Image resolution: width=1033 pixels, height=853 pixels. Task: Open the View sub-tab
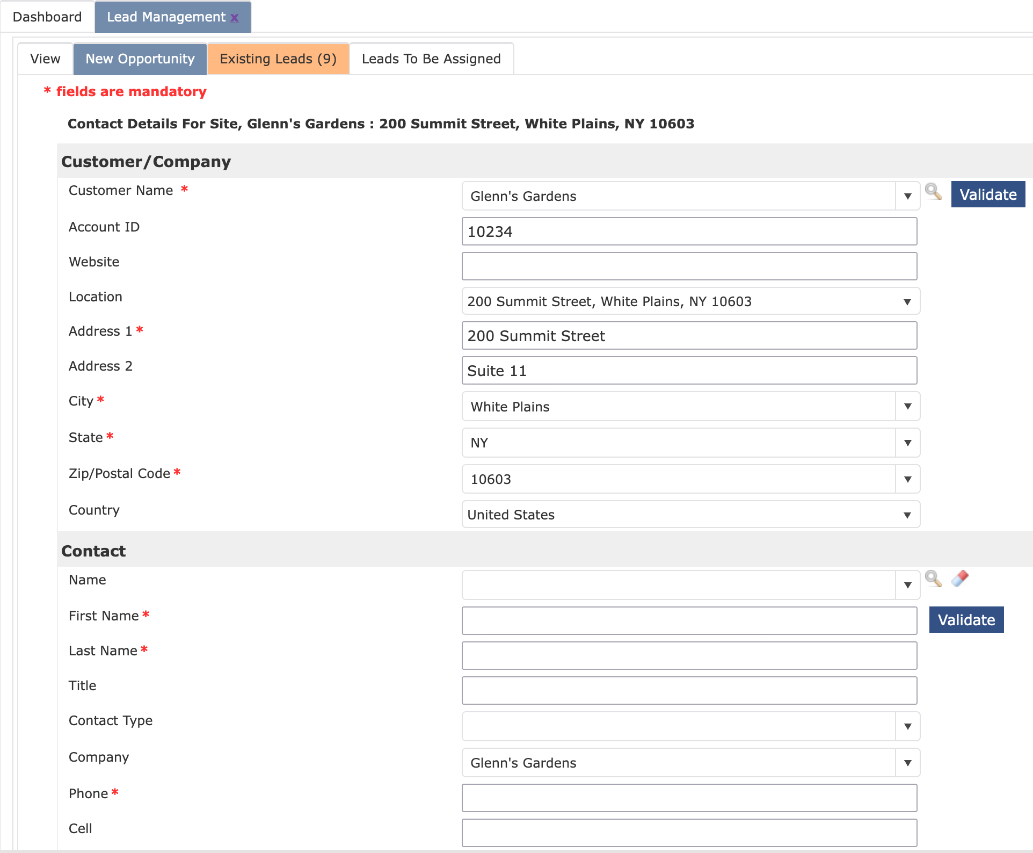tap(45, 59)
